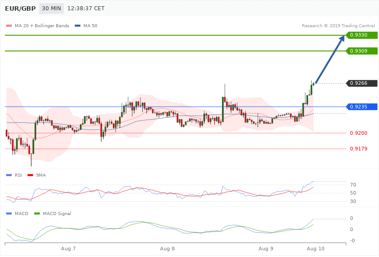Click the EUR/GBP pair title
The height and width of the screenshot is (257, 379).
tap(21, 8)
